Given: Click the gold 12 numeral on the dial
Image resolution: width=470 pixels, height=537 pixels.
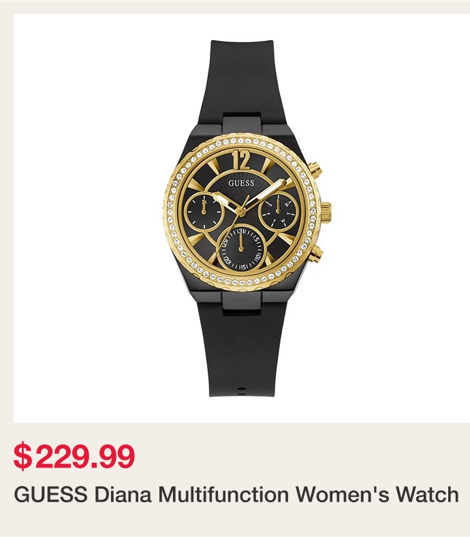Looking at the screenshot, I should click(241, 160).
